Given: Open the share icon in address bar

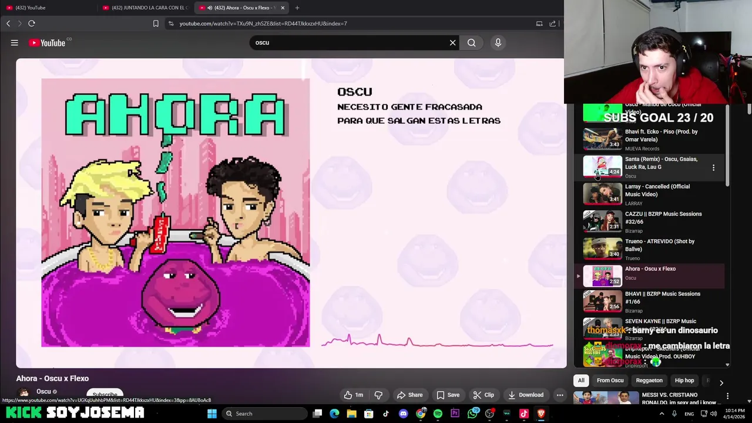Looking at the screenshot, I should pos(552,23).
